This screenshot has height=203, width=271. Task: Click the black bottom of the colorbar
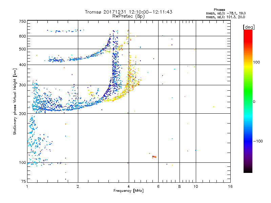(x=248, y=170)
